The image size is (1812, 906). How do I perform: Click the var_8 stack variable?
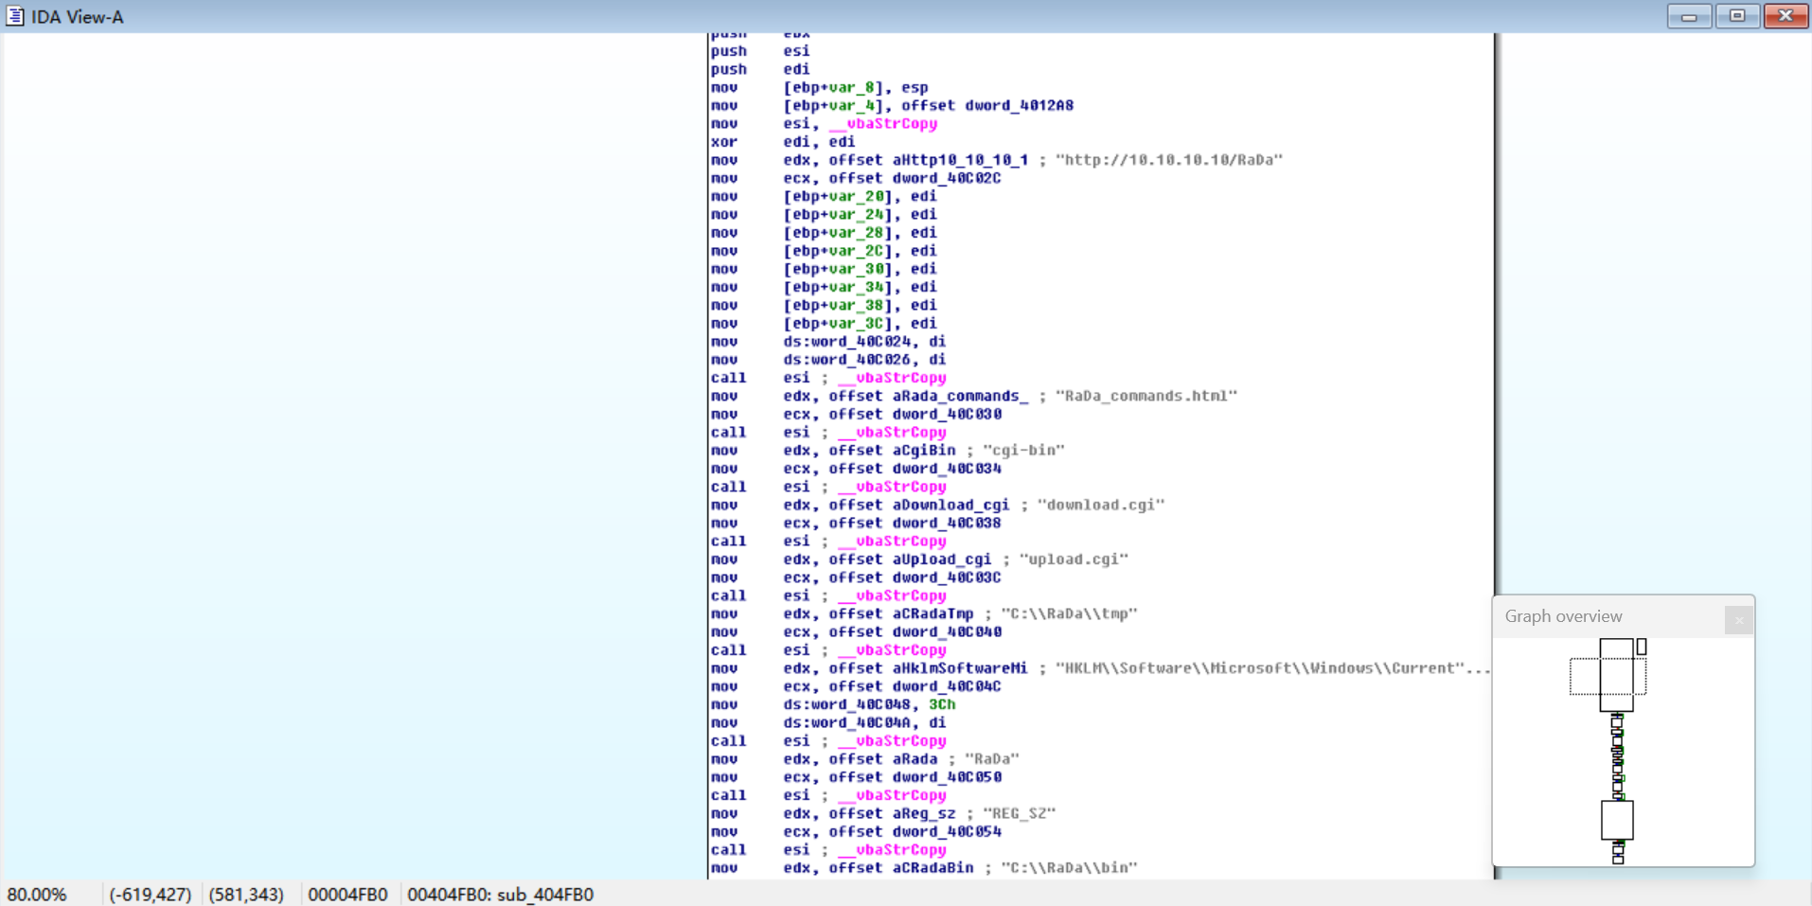[x=851, y=87]
